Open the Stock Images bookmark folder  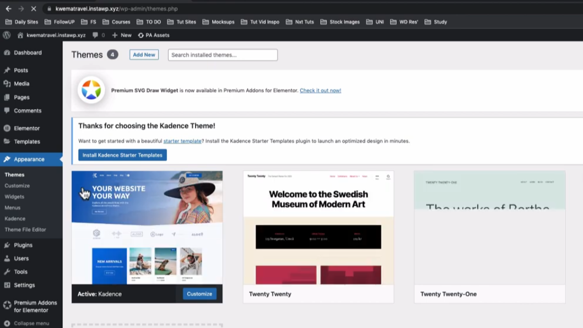click(340, 22)
